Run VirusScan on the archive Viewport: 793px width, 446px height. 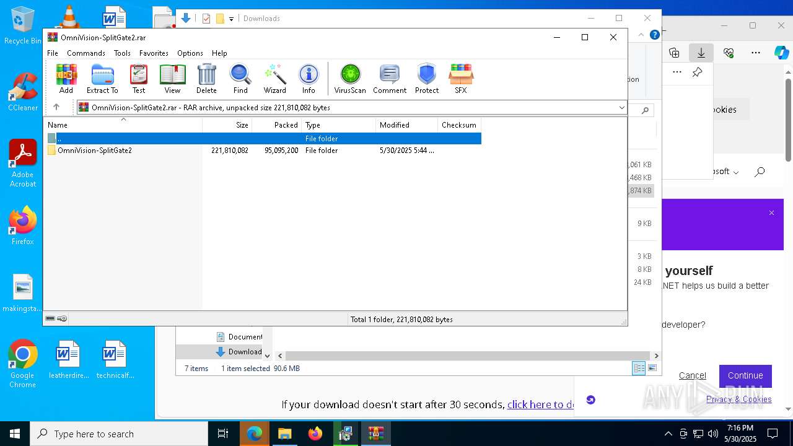point(350,79)
